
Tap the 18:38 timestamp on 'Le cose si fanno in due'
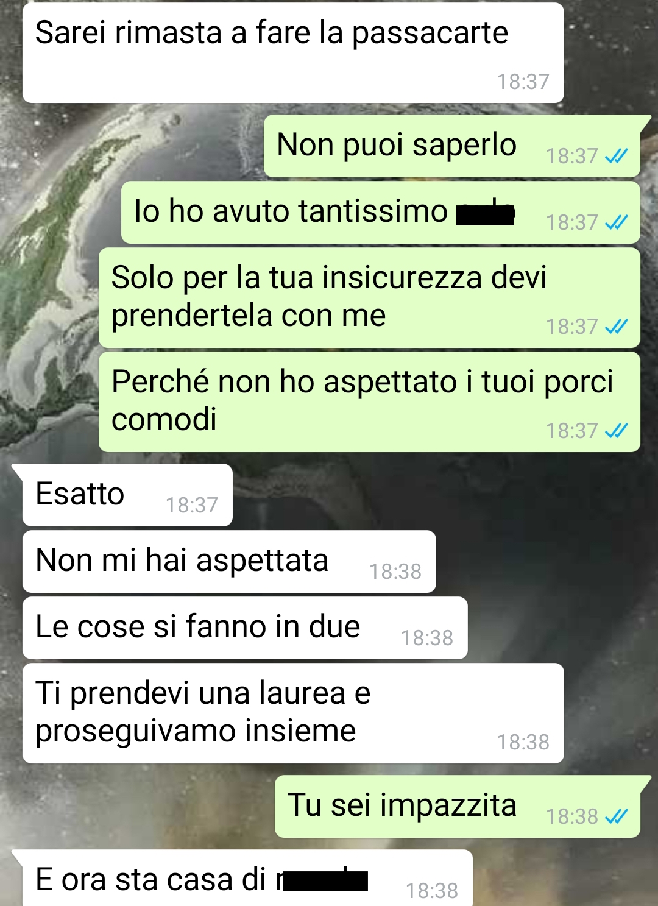tap(427, 638)
